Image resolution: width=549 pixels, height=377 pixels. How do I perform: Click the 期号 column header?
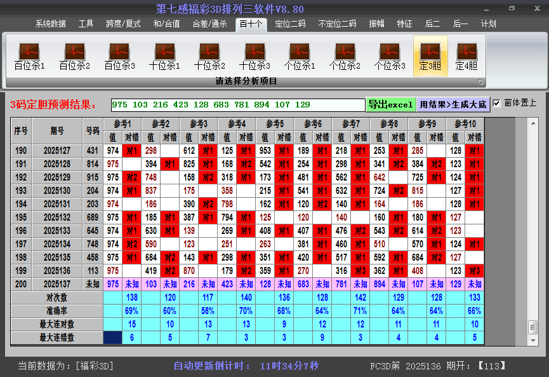57,131
